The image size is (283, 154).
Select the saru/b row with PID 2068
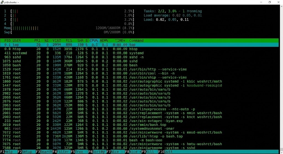pyautogui.click(x=139, y=97)
